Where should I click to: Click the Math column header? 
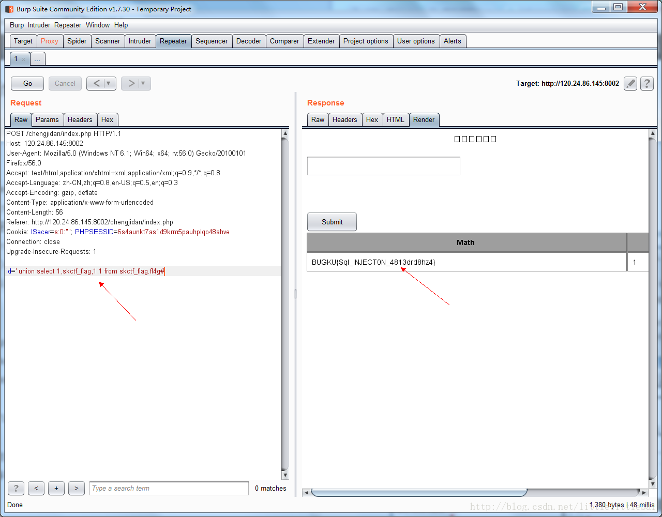(x=467, y=242)
